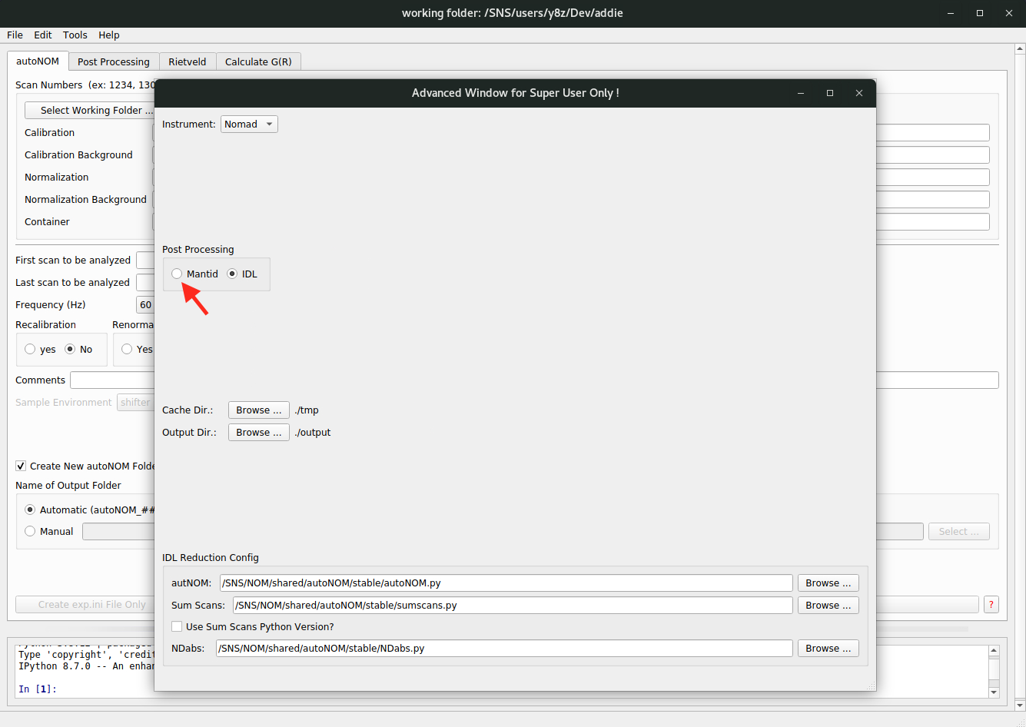This screenshot has height=727, width=1026.
Task: Select the Mantid post processing radio button
Action: coord(178,274)
